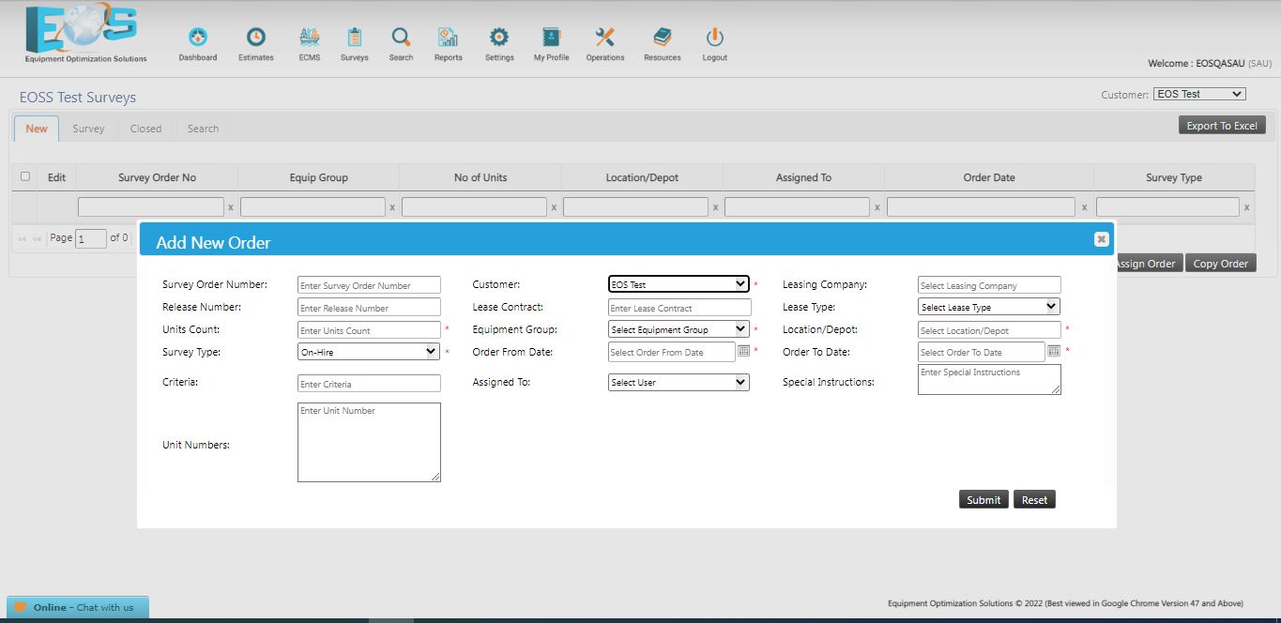Click the Estimates clock icon
The height and width of the screenshot is (623, 1281).
click(255, 38)
